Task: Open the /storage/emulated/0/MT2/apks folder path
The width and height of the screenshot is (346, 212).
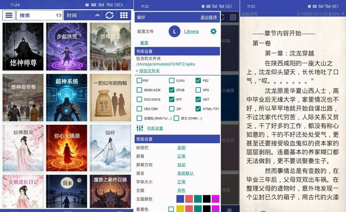Action: pos(165,64)
